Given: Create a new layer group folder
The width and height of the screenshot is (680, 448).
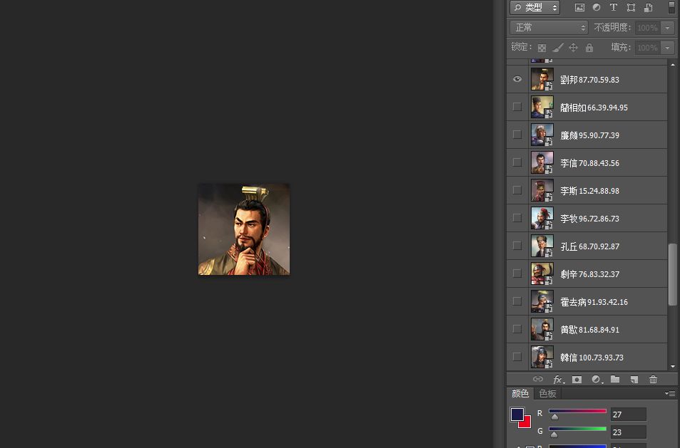Looking at the screenshot, I should (x=615, y=379).
